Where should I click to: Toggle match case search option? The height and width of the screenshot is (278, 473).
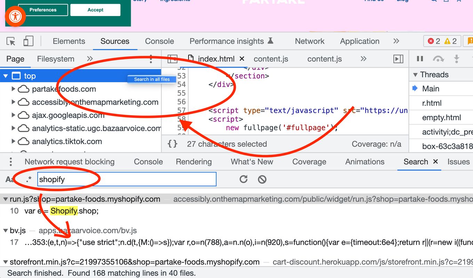10,180
